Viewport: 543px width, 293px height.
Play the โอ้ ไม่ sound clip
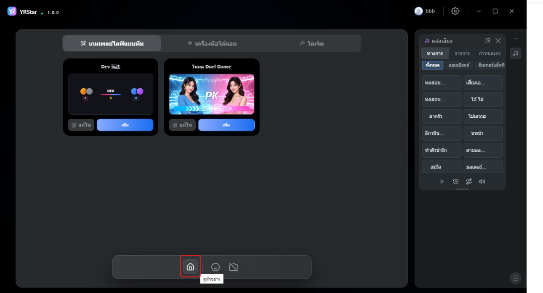483,100
